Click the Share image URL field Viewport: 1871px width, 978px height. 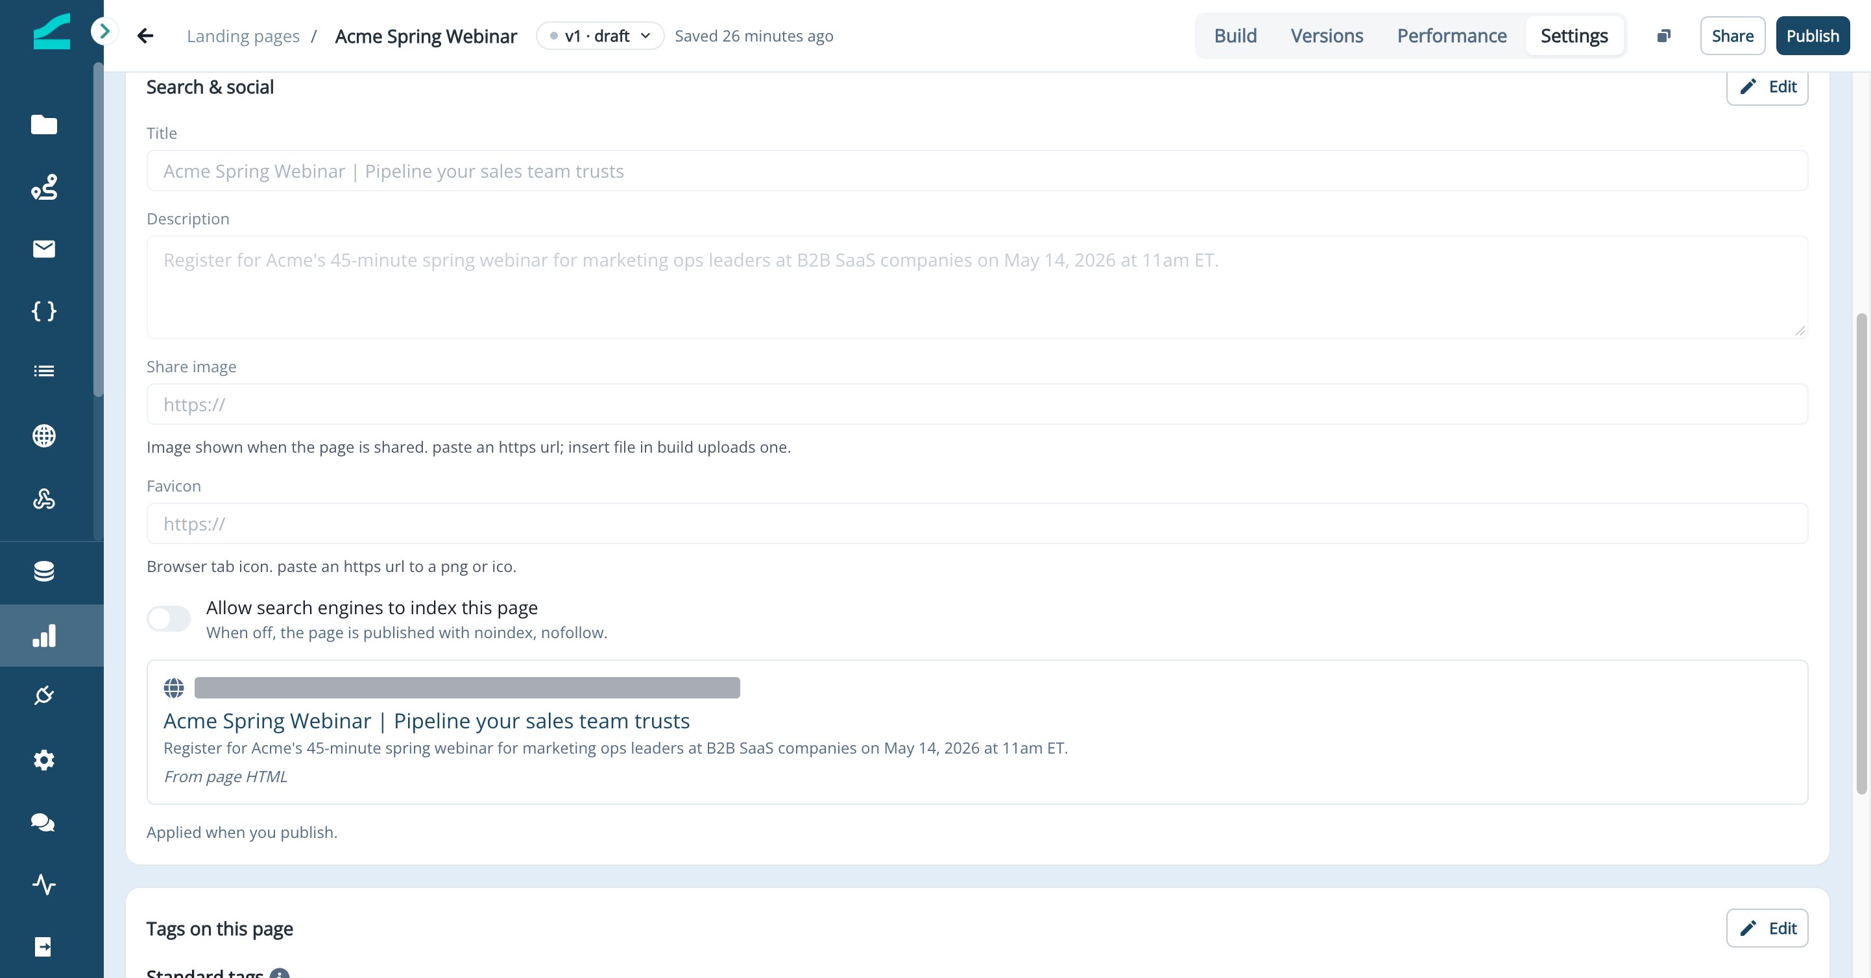click(x=977, y=405)
